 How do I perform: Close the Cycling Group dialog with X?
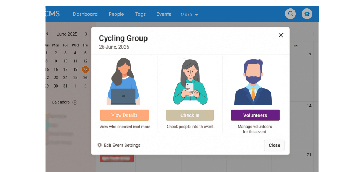[281, 35]
